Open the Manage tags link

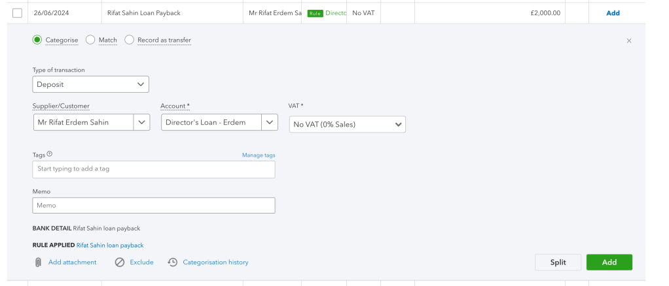tap(259, 155)
